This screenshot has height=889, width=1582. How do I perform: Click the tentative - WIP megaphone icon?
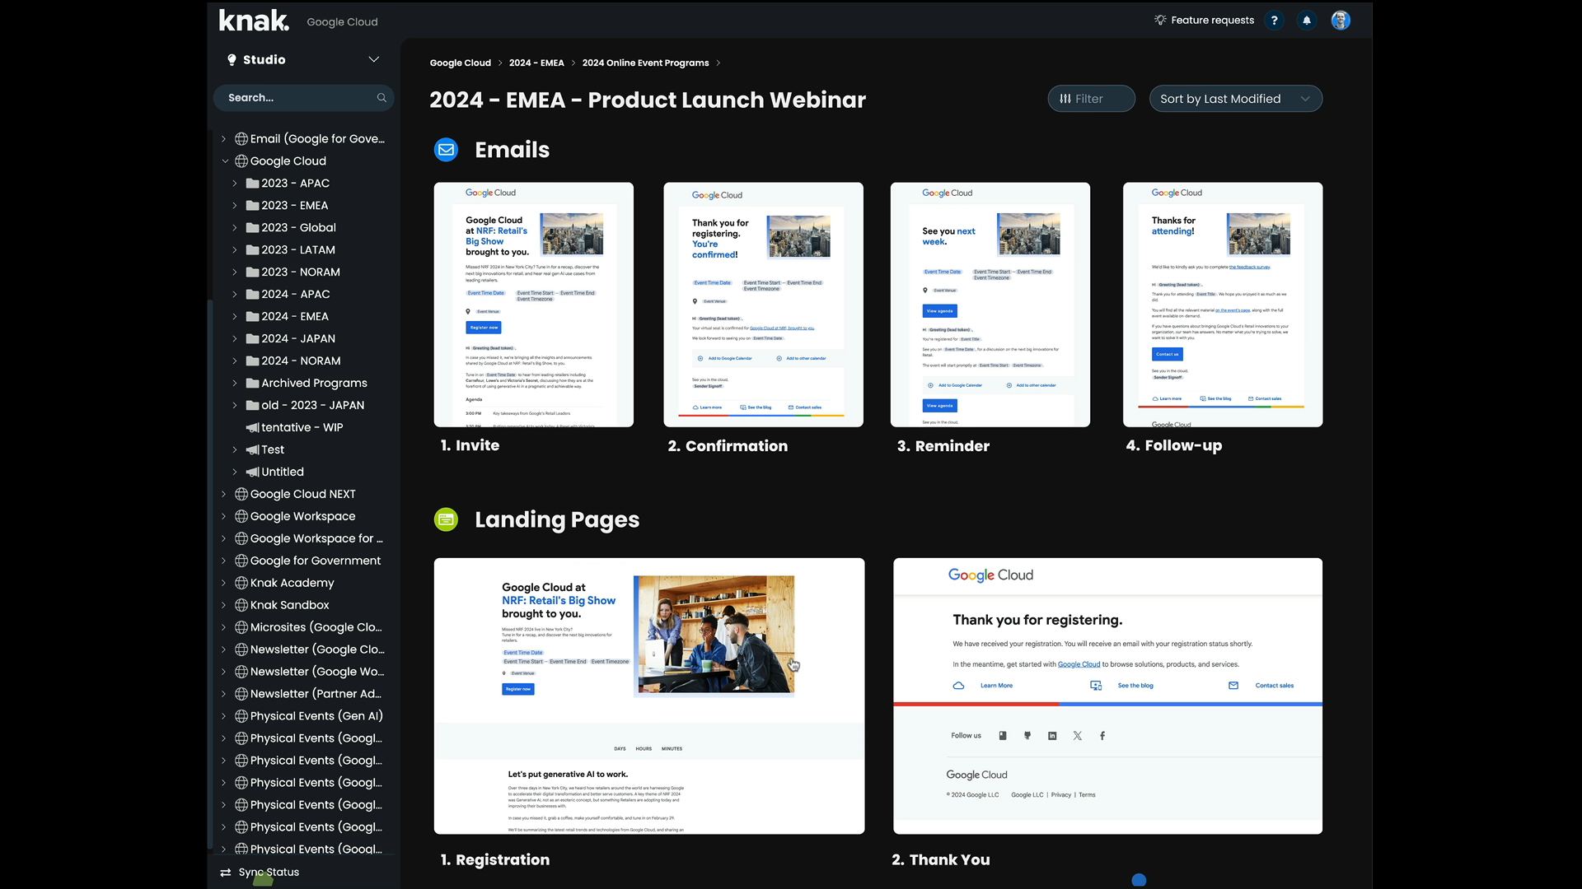coord(252,428)
